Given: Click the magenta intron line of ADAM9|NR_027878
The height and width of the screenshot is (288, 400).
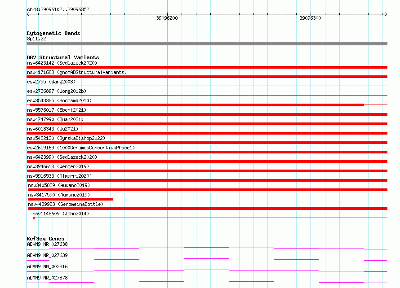Looking at the screenshot, I should click(x=207, y=282).
